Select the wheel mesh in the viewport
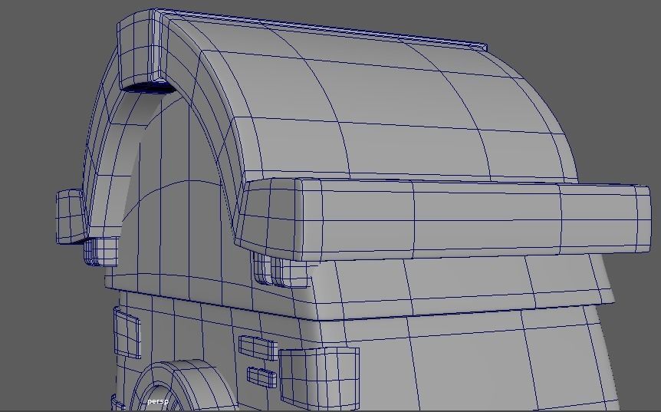The height and width of the screenshot is (412, 661). point(183,386)
